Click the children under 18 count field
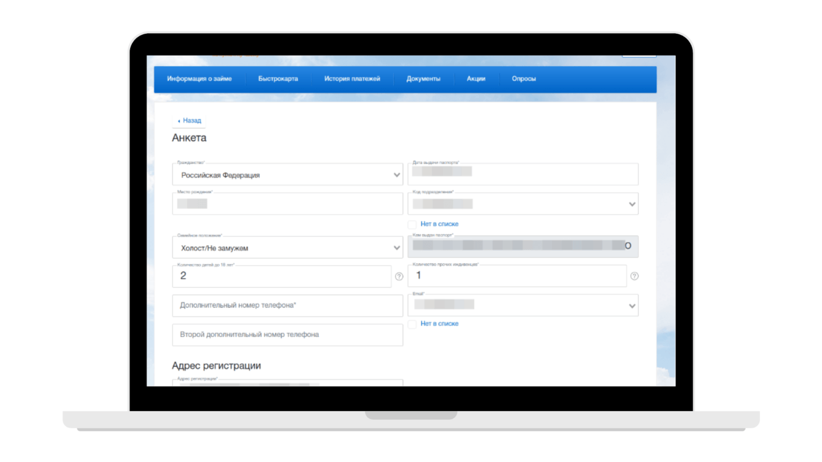 coord(282,276)
